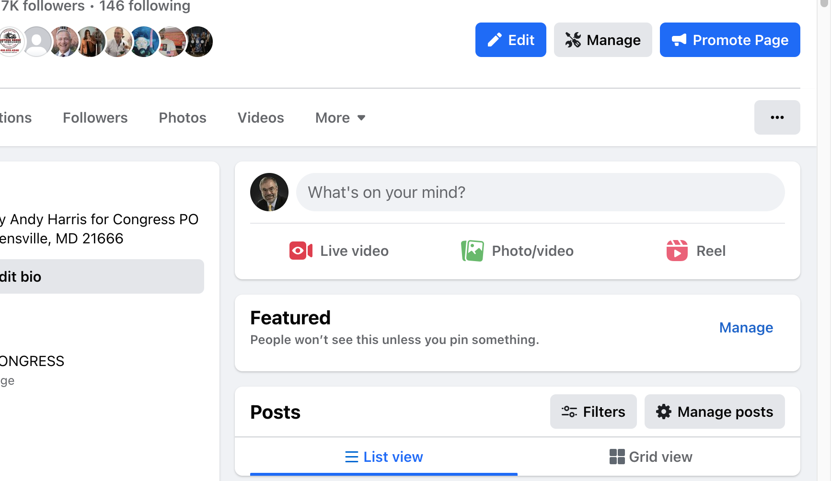Open the gray default-avatar follower
Screen dimensions: 831x481
click(37, 42)
